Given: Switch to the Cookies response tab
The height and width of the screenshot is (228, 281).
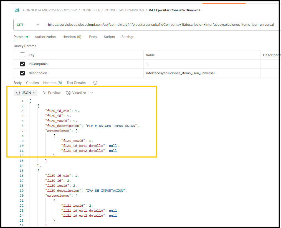Looking at the screenshot, I should [x=32, y=83].
